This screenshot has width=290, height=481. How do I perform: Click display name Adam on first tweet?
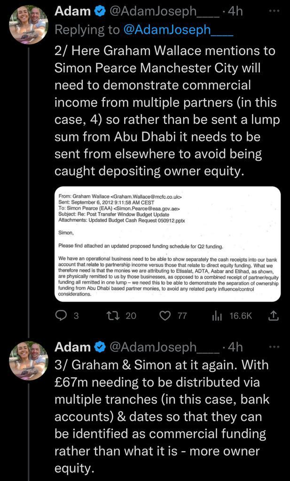point(72,11)
